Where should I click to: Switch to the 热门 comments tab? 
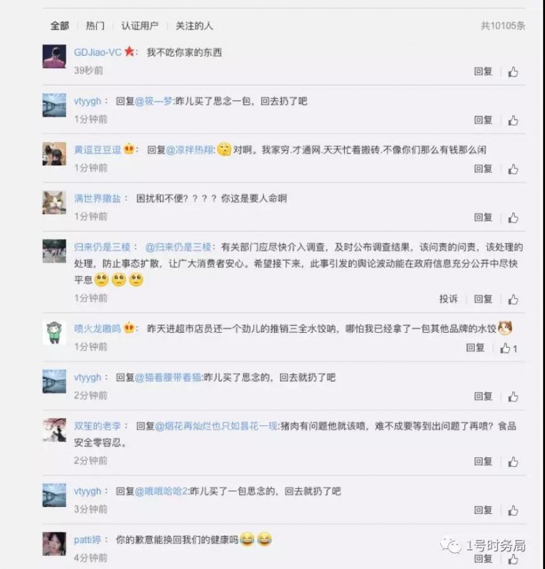coord(95,26)
